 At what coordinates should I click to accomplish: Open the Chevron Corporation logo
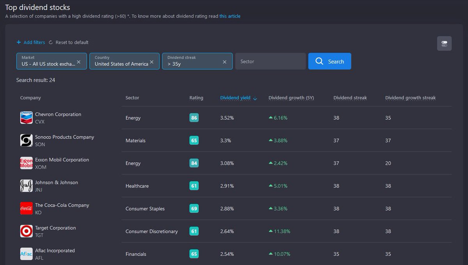pyautogui.click(x=26, y=118)
